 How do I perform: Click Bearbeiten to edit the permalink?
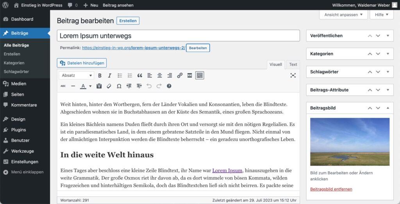point(198,48)
